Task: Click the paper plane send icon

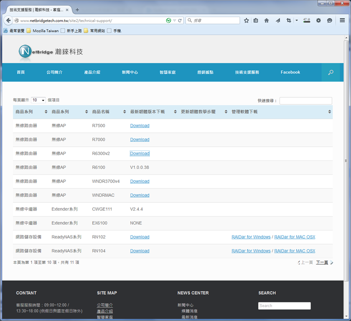Action: click(x=278, y=20)
